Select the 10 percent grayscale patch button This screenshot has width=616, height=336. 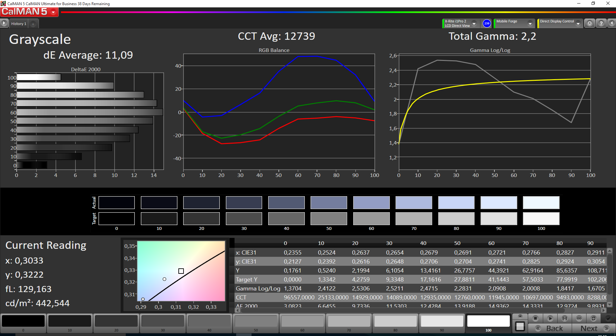[x=70, y=323]
